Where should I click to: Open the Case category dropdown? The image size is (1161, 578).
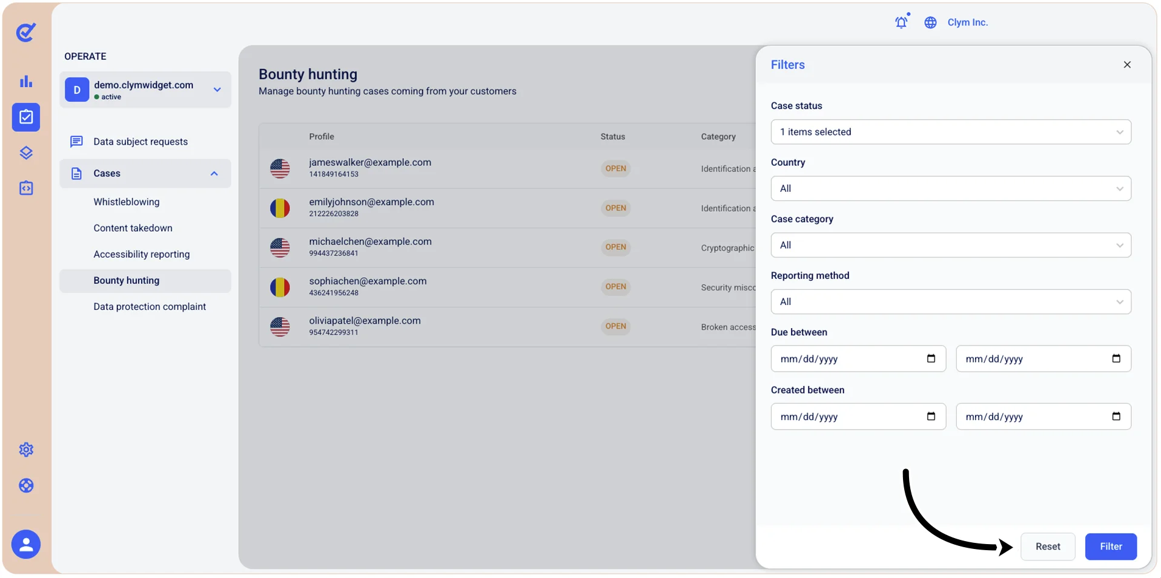point(950,245)
